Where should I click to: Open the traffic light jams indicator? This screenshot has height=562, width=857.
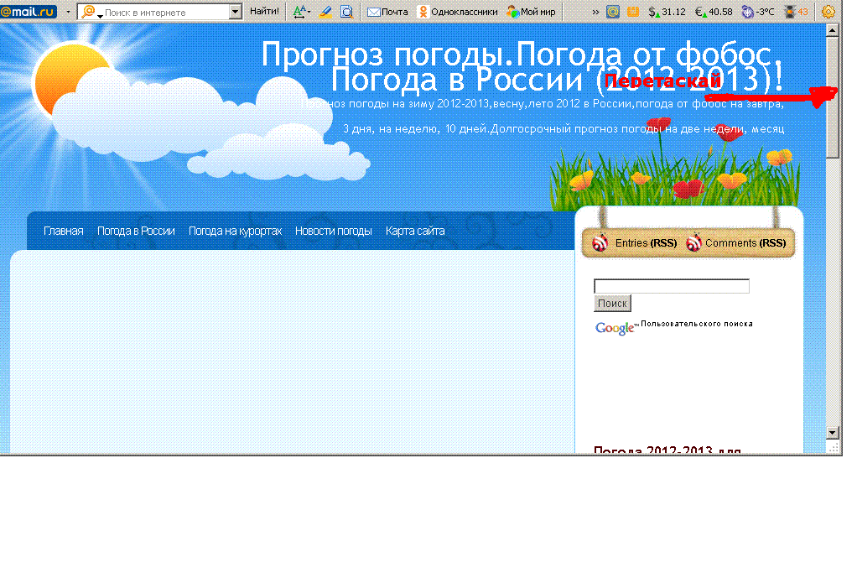point(796,12)
